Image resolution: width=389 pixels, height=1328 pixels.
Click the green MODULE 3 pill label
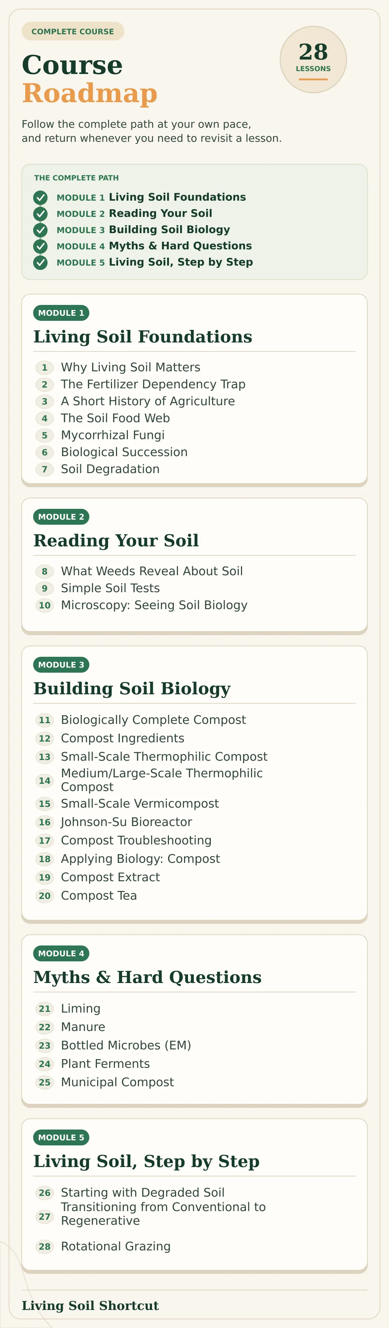(61, 664)
